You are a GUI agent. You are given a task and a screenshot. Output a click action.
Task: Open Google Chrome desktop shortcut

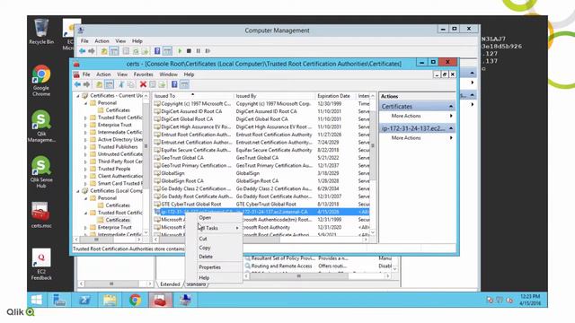point(41,81)
